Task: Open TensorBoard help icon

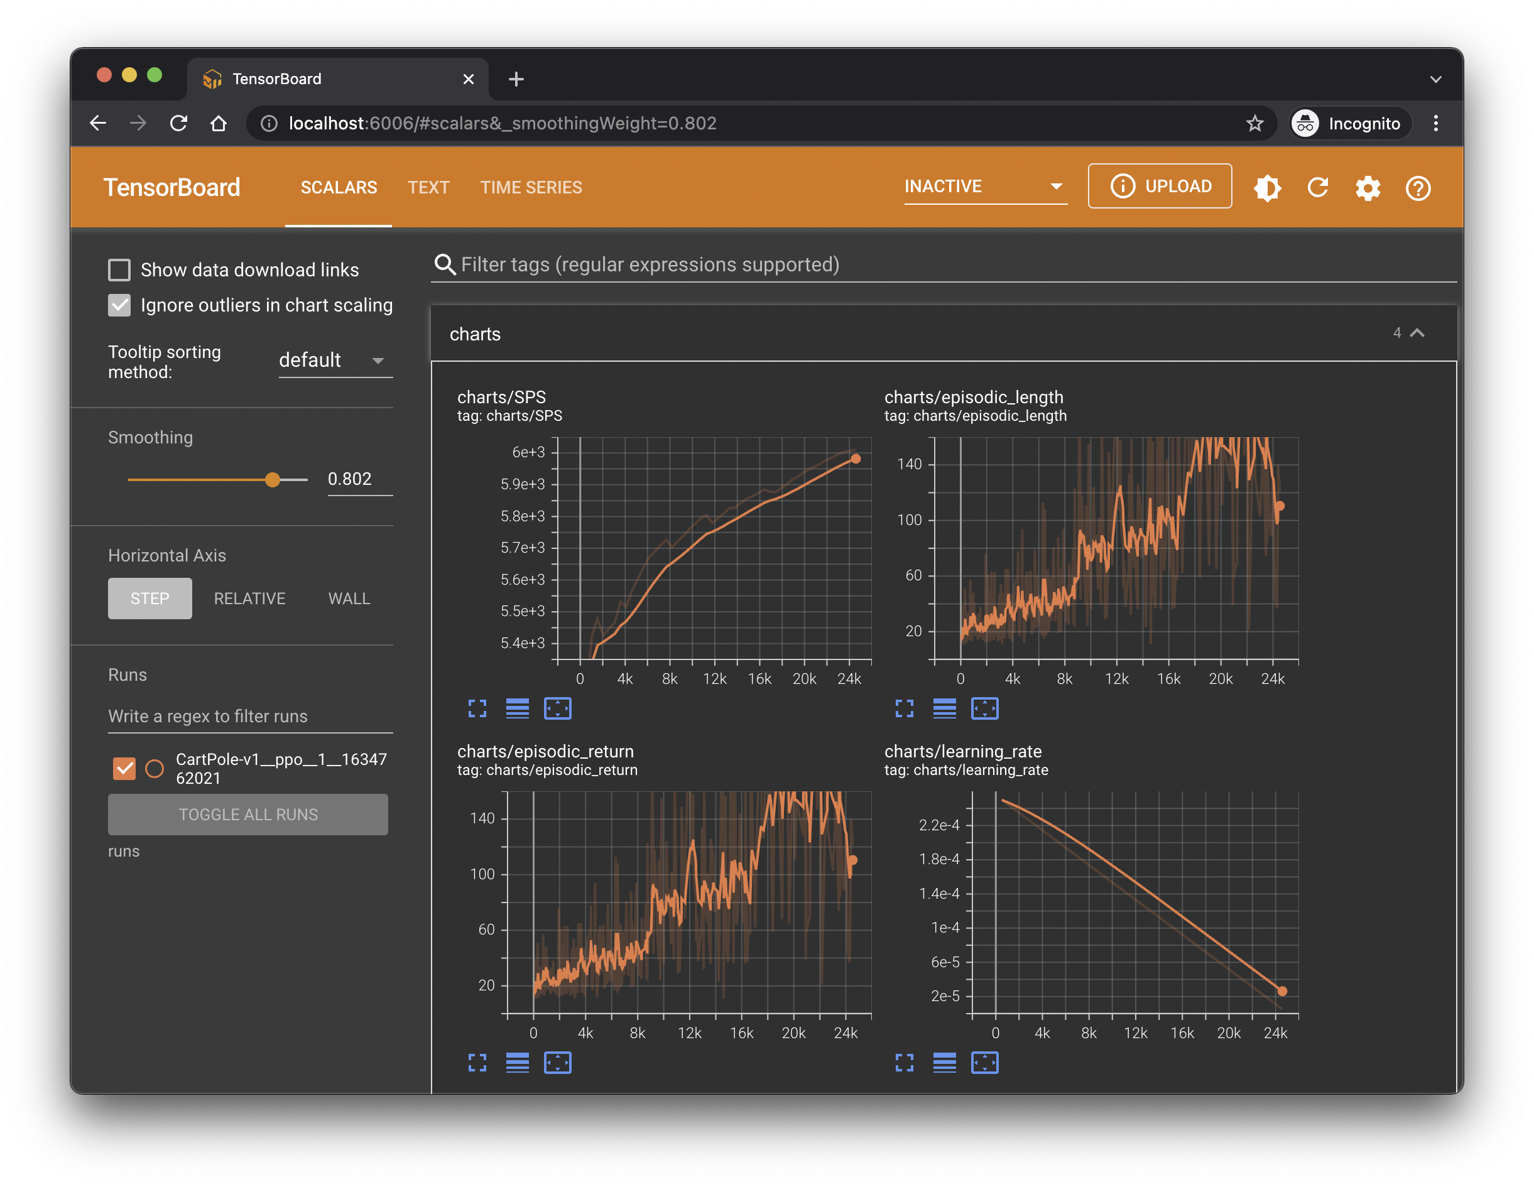Action: (x=1417, y=188)
